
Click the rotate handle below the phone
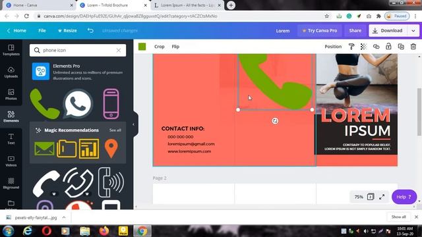click(275, 121)
